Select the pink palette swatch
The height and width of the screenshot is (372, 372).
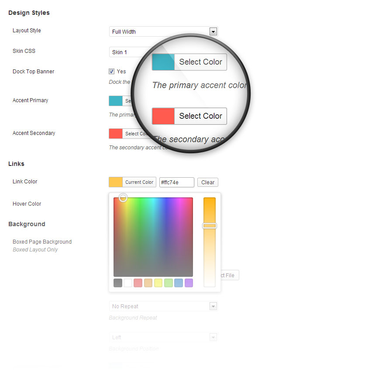click(138, 283)
